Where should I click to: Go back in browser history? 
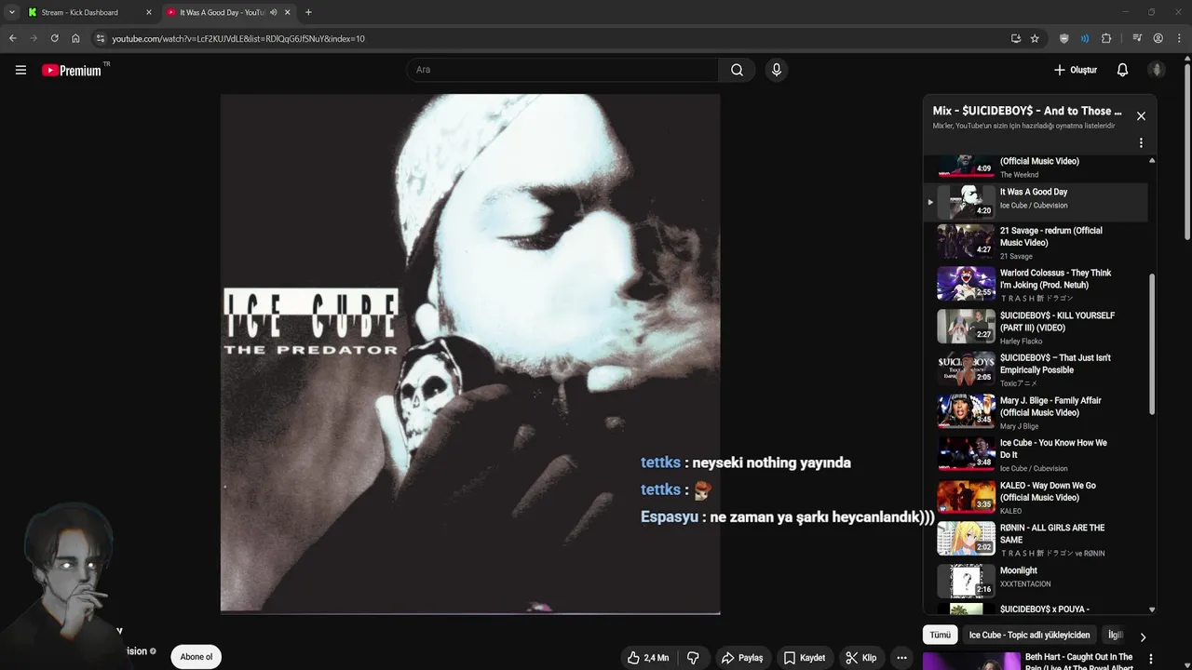coord(12,38)
